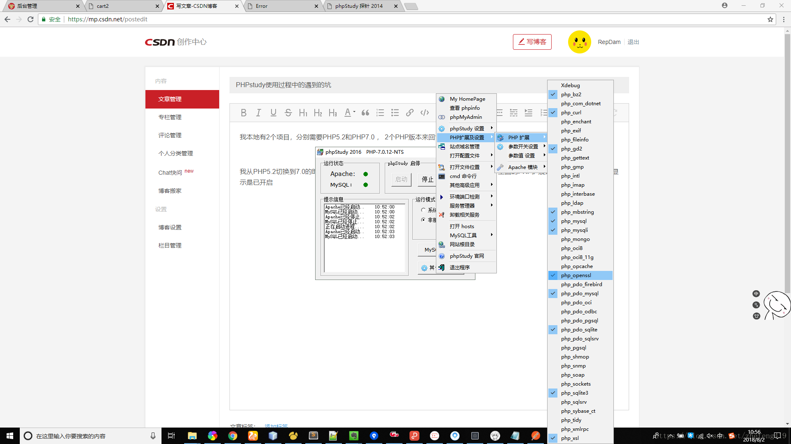Toggle php_sqlite3 extension
Viewport: 791px width, 444px height.
point(580,393)
